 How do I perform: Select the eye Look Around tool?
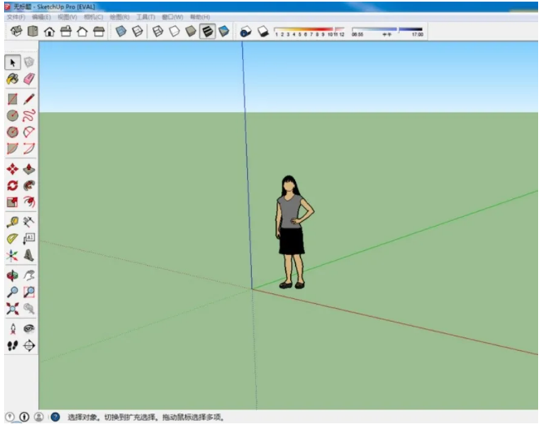[x=29, y=329]
